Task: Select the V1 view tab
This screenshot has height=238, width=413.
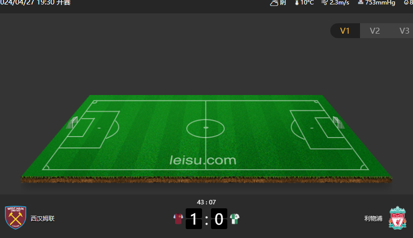Action: click(345, 31)
